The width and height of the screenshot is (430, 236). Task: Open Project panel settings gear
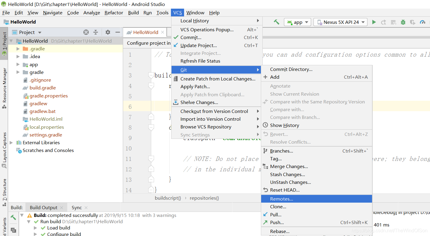click(108, 32)
